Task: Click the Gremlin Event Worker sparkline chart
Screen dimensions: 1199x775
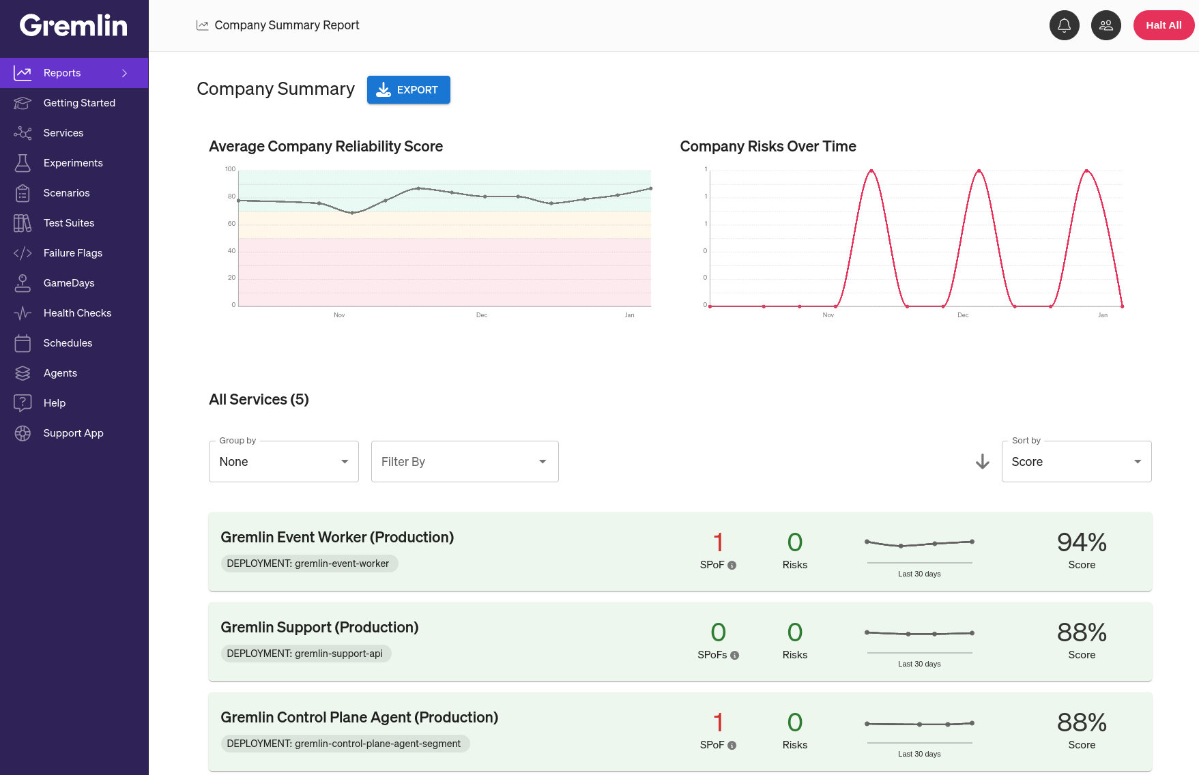Action: (x=919, y=545)
